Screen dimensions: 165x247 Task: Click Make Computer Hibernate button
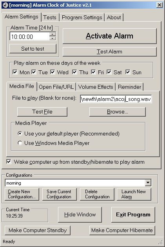pos(122,230)
